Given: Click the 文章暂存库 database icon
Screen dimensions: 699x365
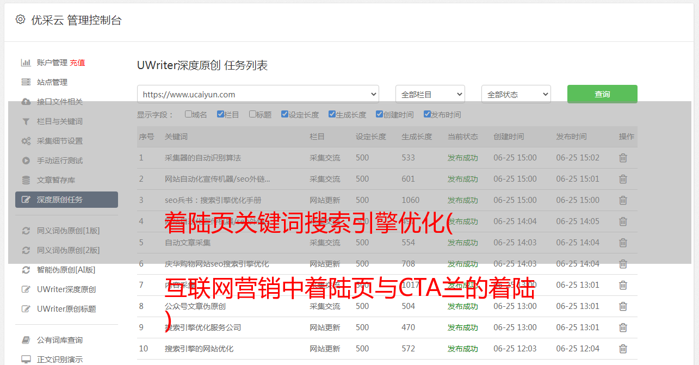Looking at the screenshot, I should pyautogui.click(x=26, y=180).
